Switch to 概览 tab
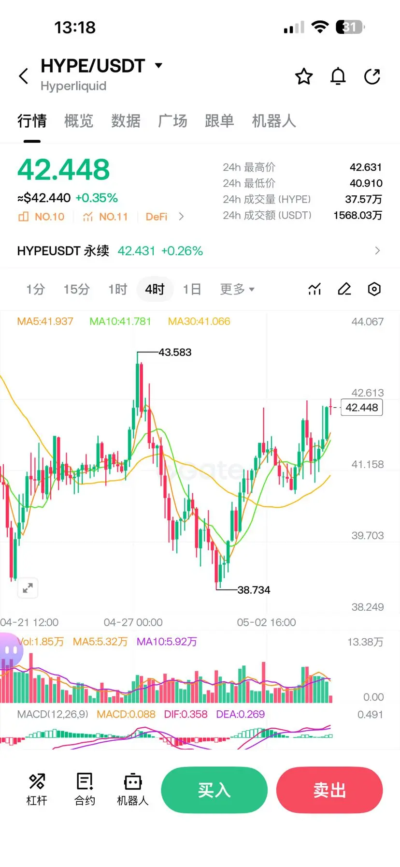The width and height of the screenshot is (400, 867). point(79,121)
